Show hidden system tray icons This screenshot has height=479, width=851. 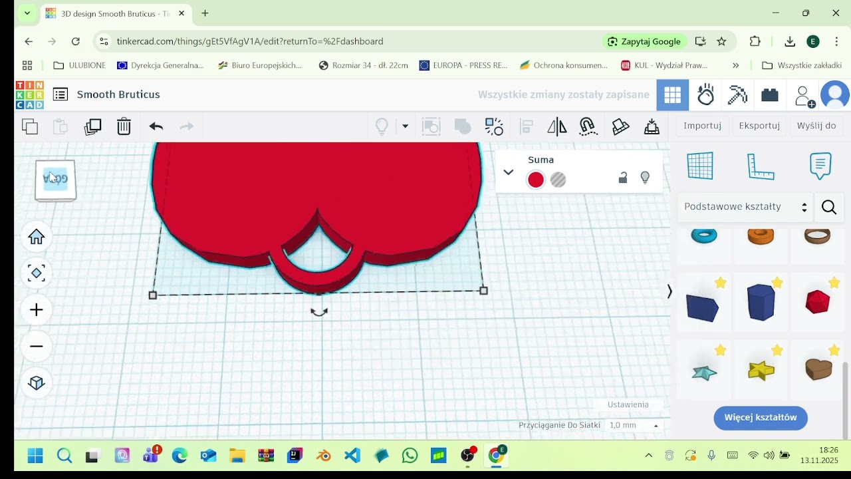[649, 456]
